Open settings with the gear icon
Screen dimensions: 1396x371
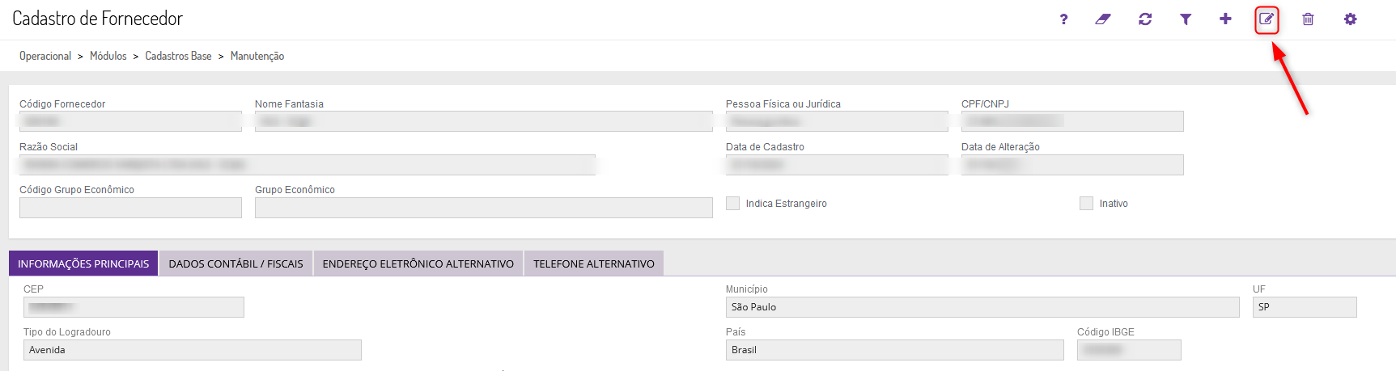(x=1350, y=19)
